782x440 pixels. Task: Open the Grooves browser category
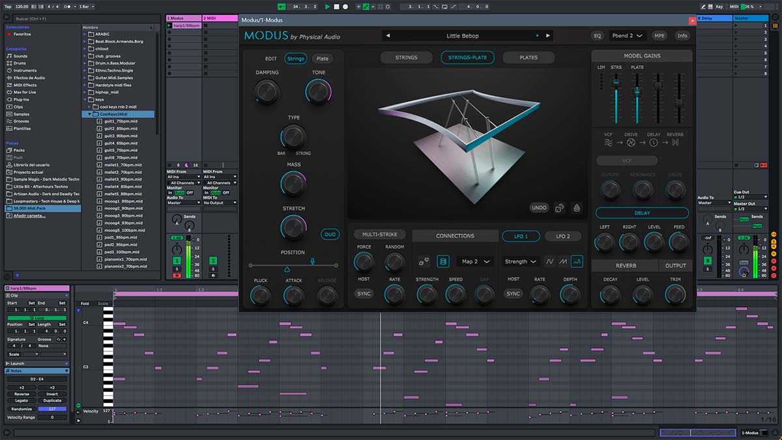[x=22, y=121]
